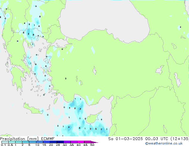Click the 20–25 mm legend color box

[x=53, y=142]
